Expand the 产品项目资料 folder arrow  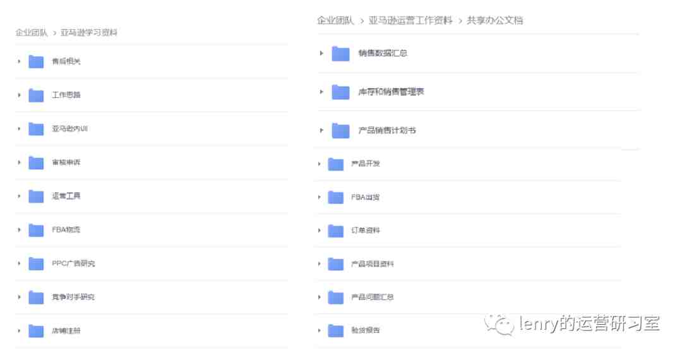coord(320,263)
